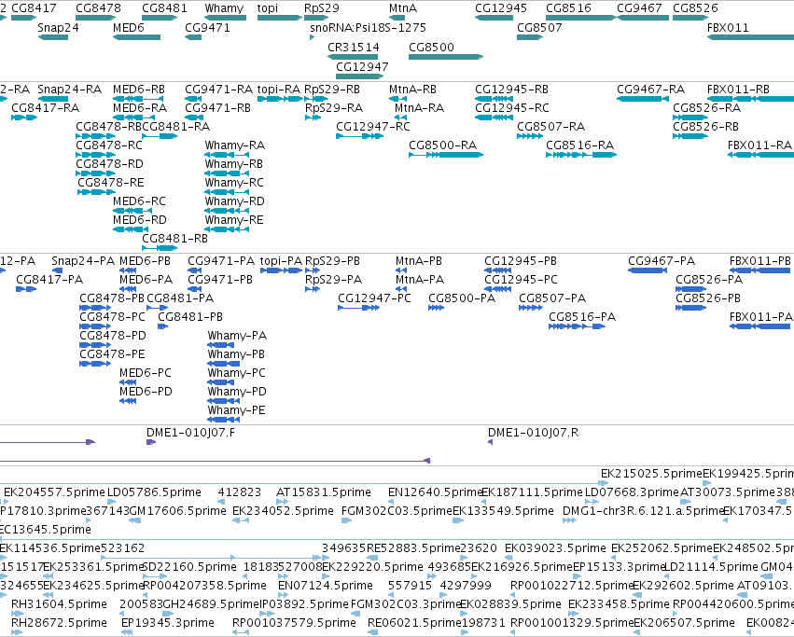Image resolution: width=794 pixels, height=637 pixels.
Task: Select EST RP001037579.5prime
Action: click(x=294, y=623)
